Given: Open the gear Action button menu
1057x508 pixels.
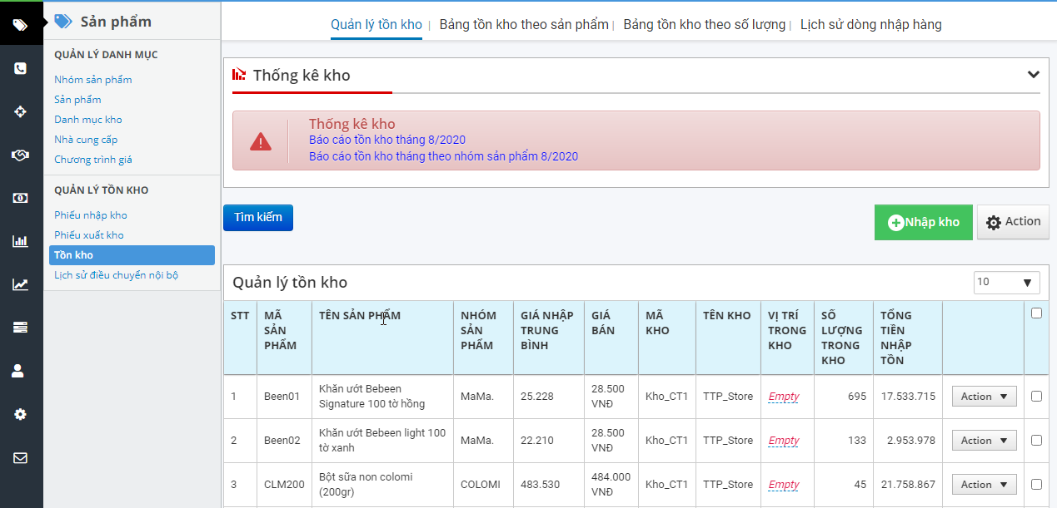Looking at the screenshot, I should pyautogui.click(x=1013, y=222).
